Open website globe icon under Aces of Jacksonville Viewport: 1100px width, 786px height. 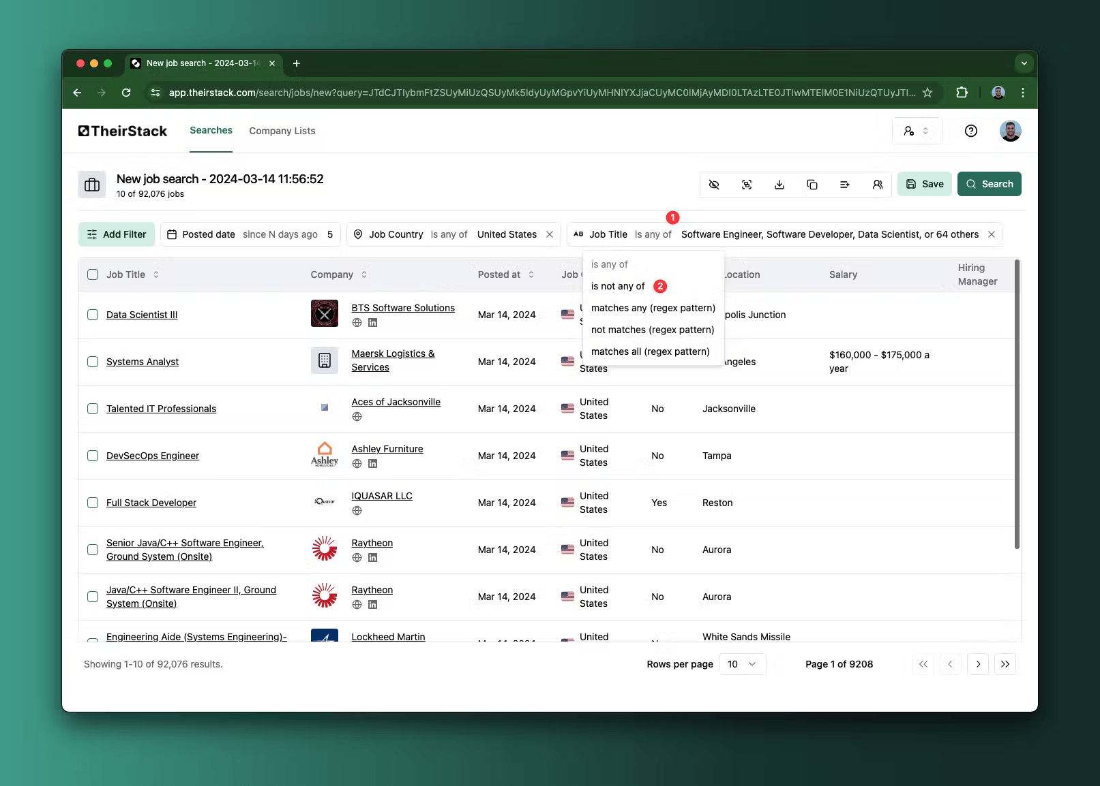(357, 417)
